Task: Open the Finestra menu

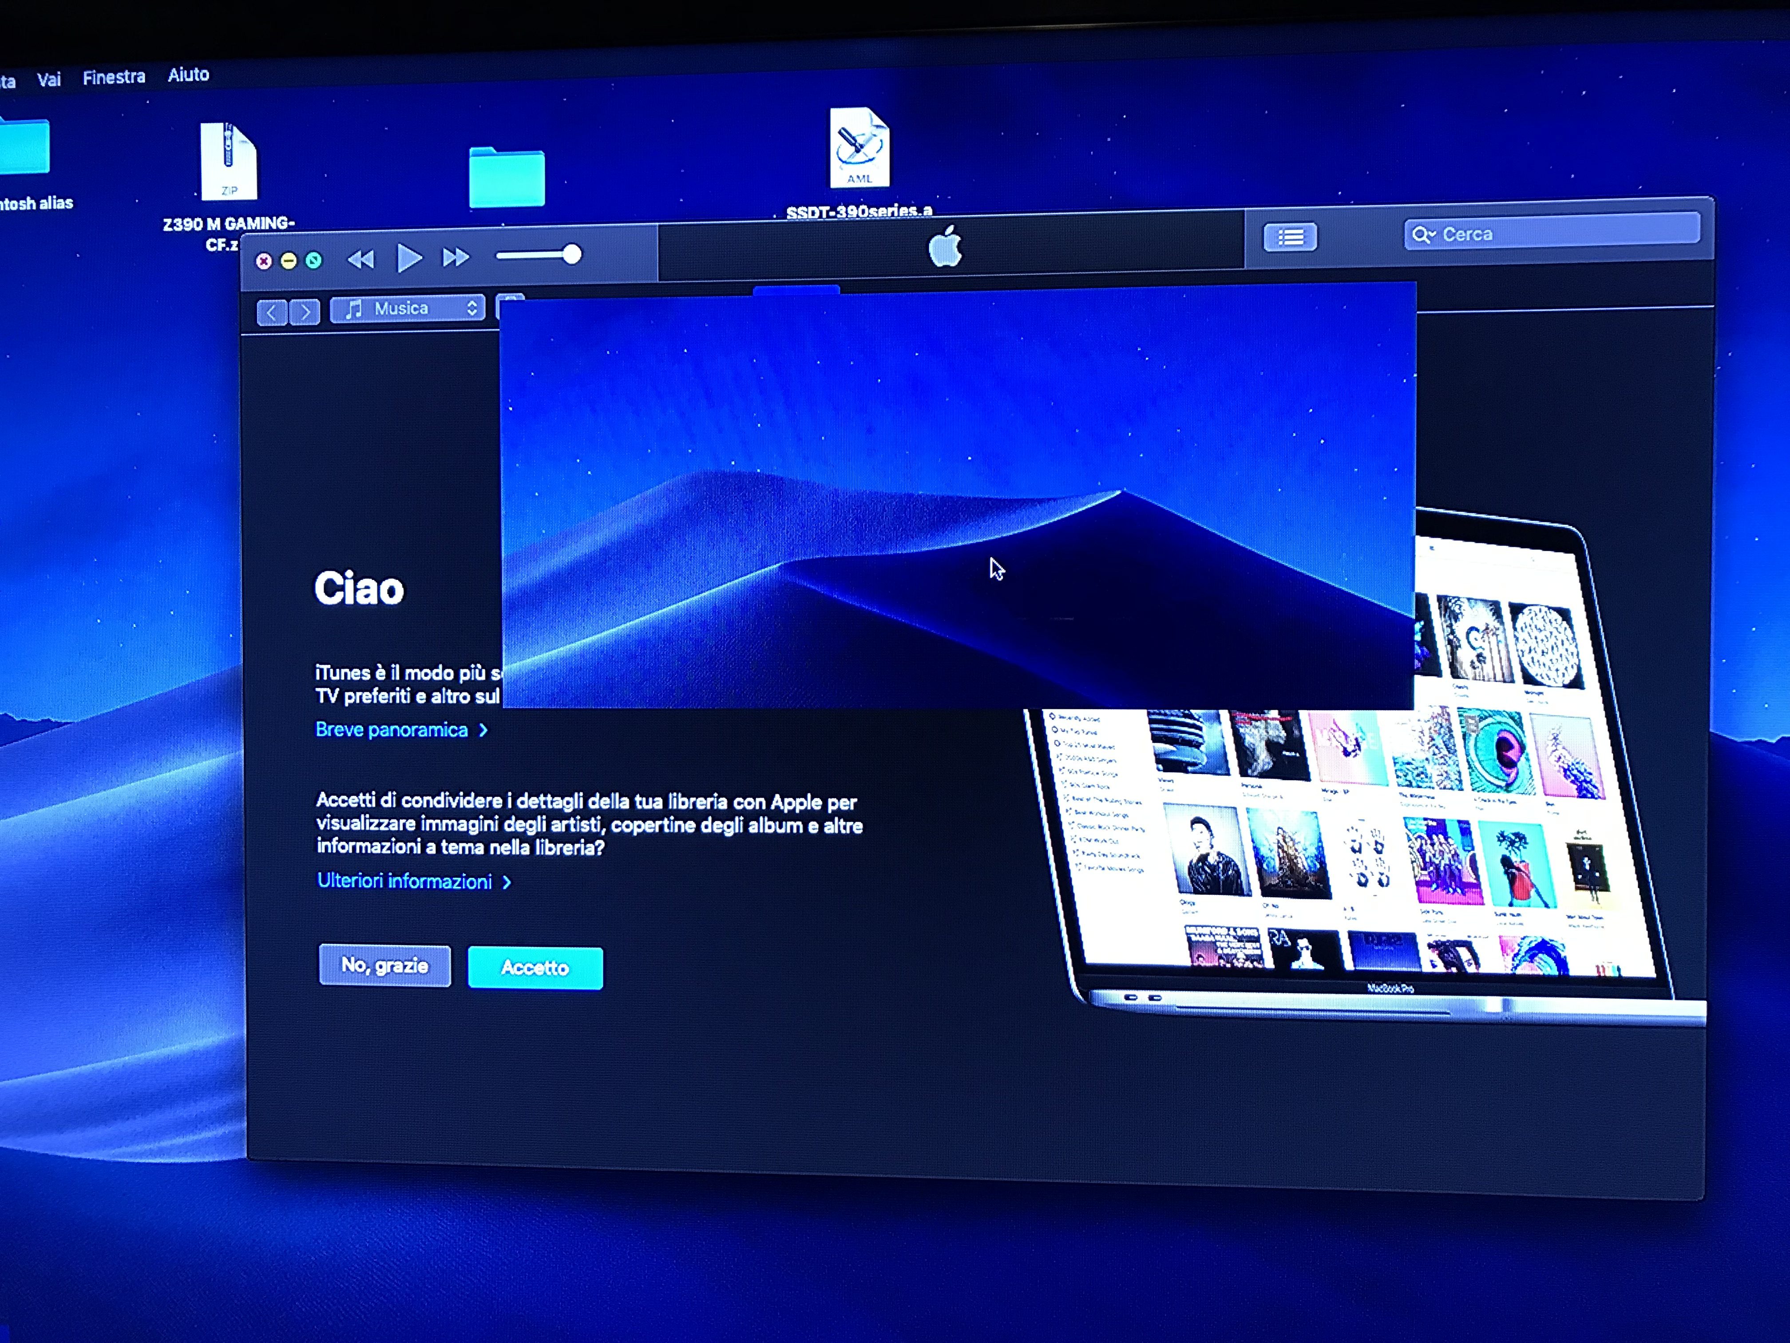Action: point(114,77)
